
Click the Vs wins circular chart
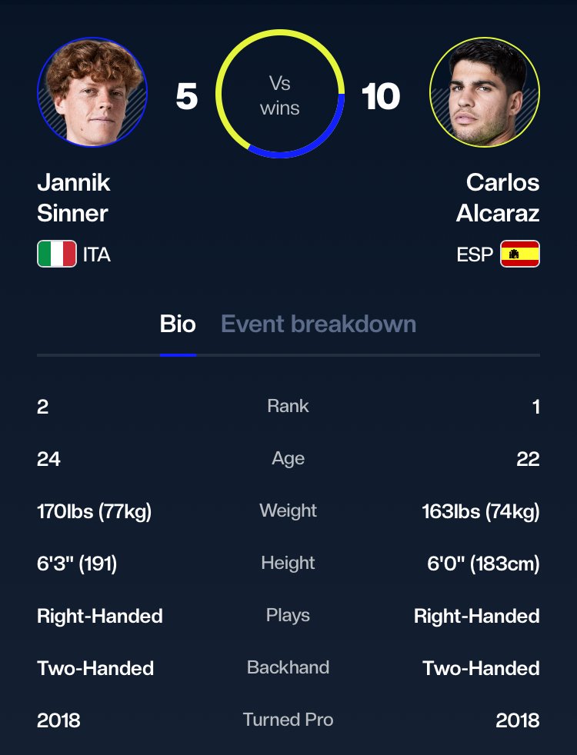(x=279, y=95)
